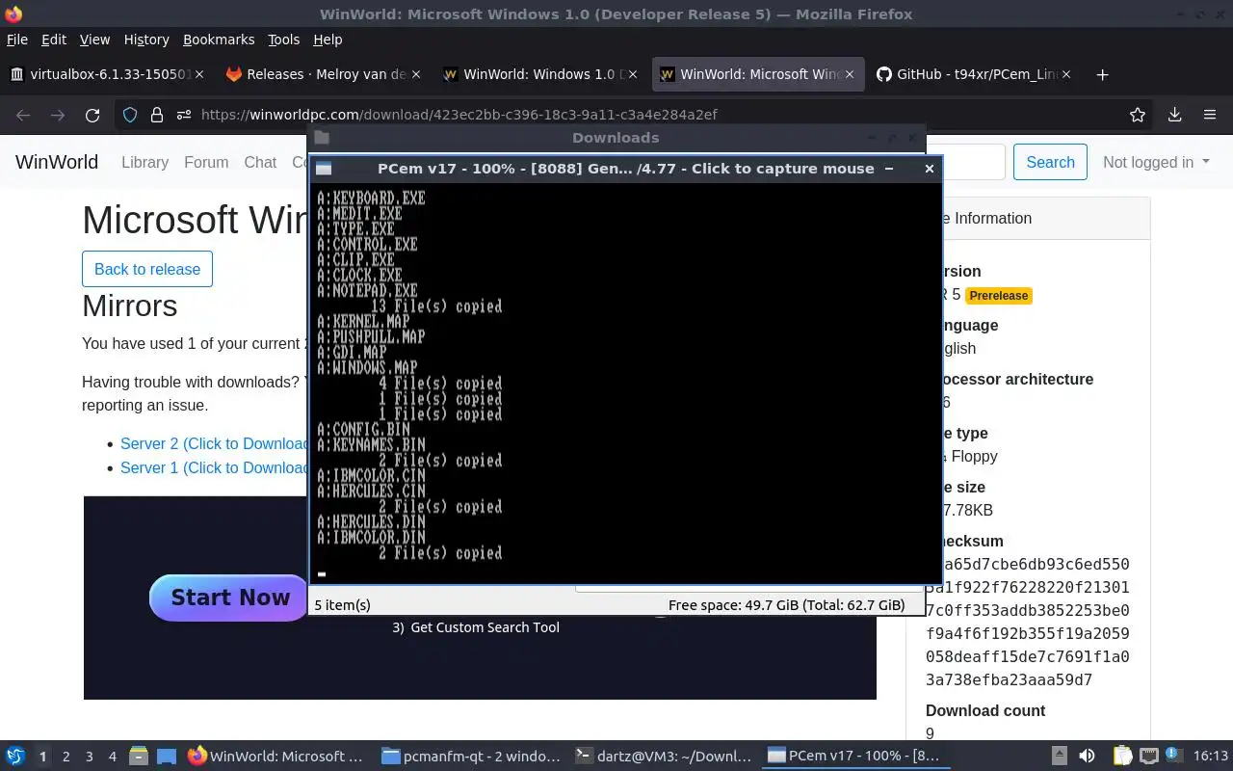
Task: Open the LXQt start menu icon
Action: (x=15, y=757)
